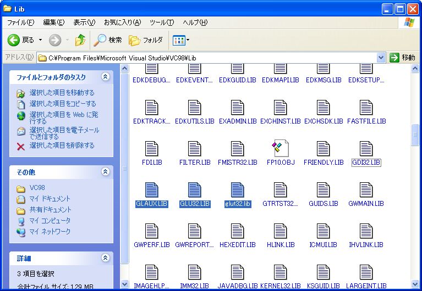This screenshot has width=422, height=291.
Task: Select the GDI32.LIB file icon
Action: pos(366,149)
